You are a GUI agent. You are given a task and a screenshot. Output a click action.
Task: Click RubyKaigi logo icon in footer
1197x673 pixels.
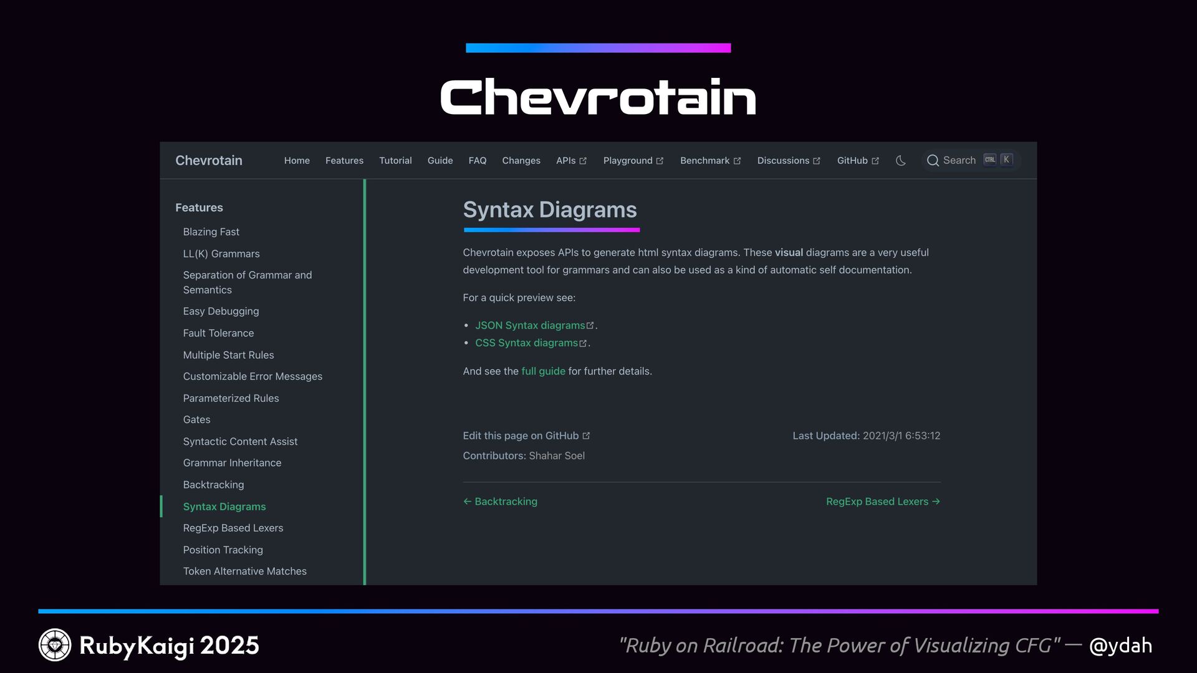55,645
